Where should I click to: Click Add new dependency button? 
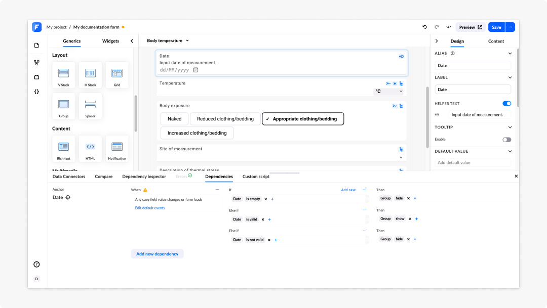click(158, 254)
